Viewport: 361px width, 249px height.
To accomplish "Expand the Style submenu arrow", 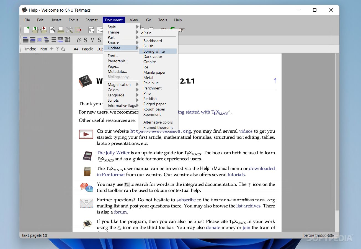I will (x=137, y=27).
